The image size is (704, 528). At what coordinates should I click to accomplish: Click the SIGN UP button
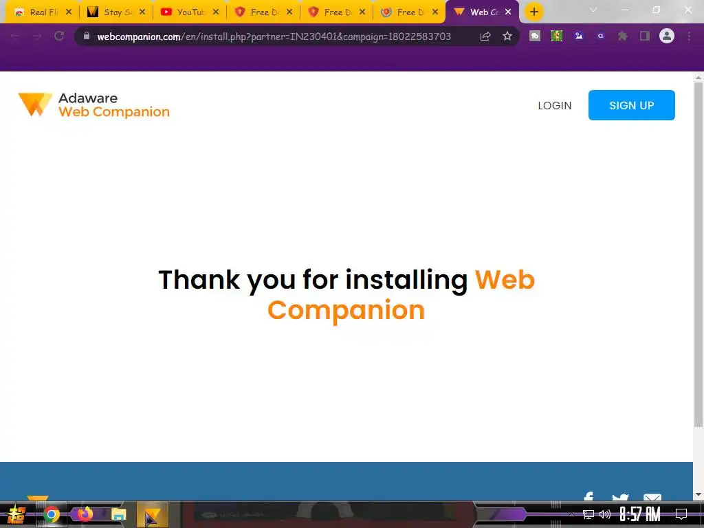click(631, 105)
